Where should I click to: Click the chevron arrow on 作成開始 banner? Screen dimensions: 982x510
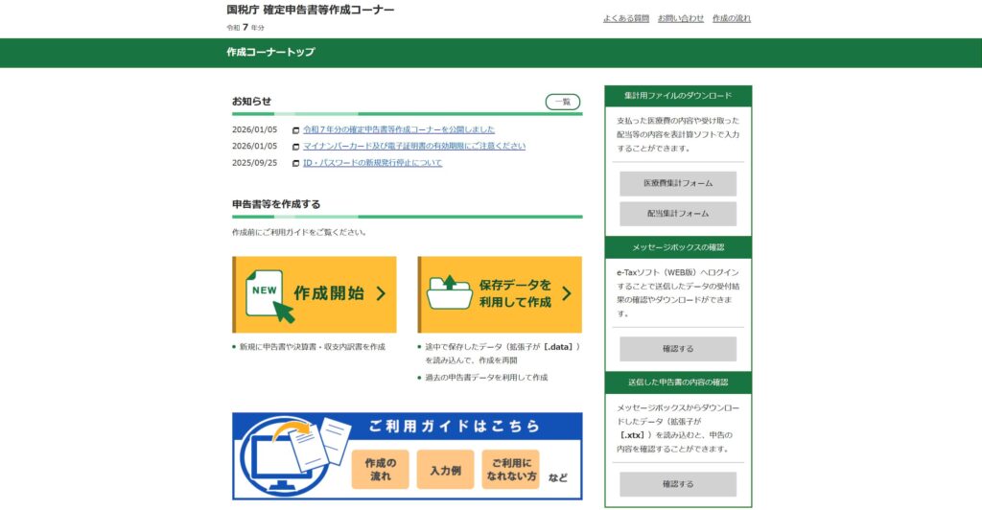coord(381,294)
